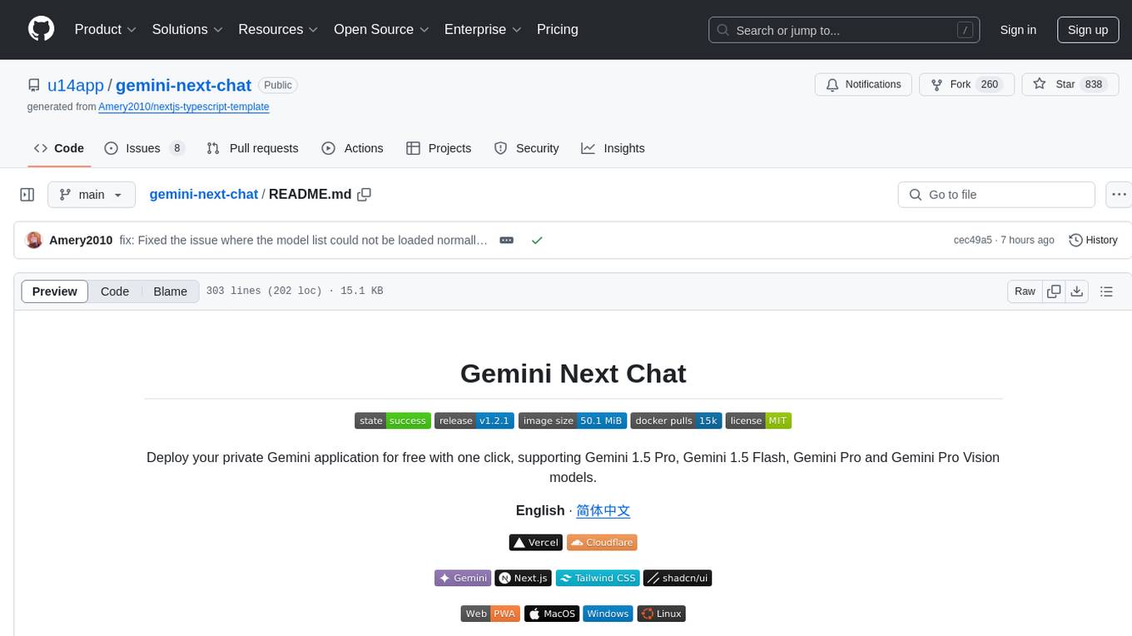
Task: Click the shadcn/ui badge
Action: point(678,578)
